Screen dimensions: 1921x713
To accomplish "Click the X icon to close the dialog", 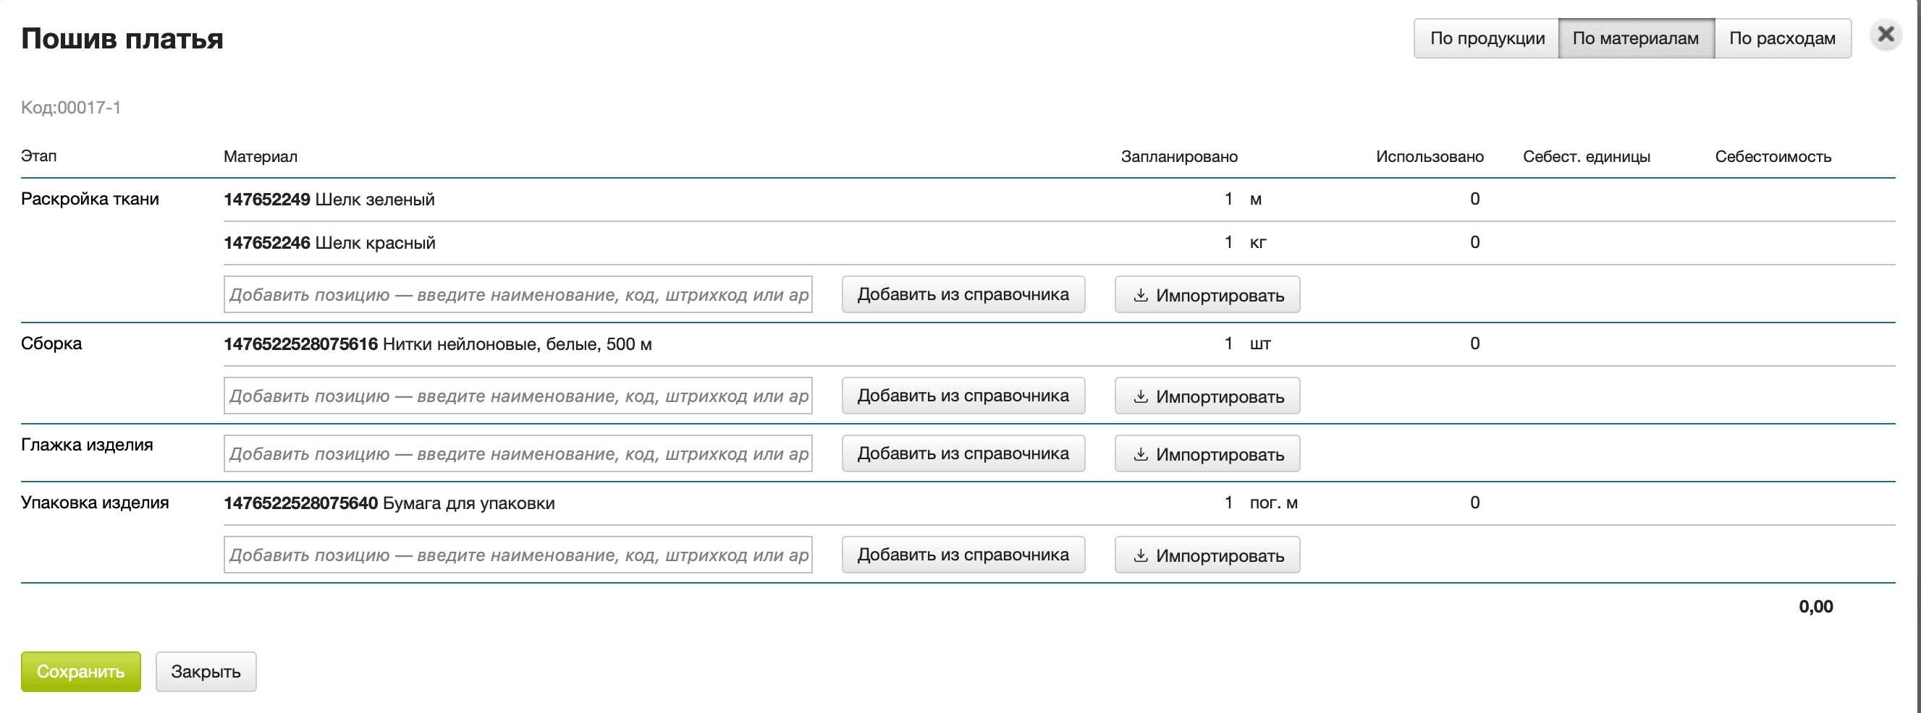I will pyautogui.click(x=1886, y=33).
